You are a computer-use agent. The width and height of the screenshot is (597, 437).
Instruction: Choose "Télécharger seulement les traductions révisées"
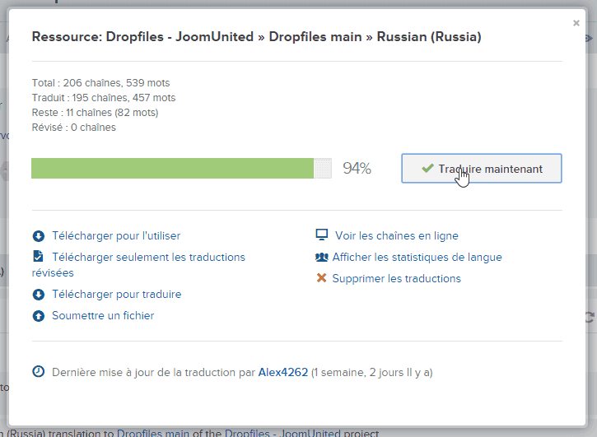[x=148, y=257]
